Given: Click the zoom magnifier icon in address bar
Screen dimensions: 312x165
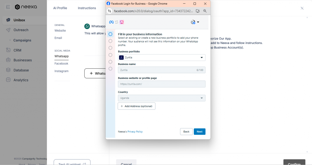Looking at the screenshot, I should [x=205, y=11].
